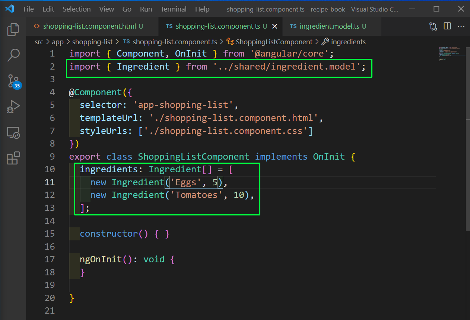Click the ingredients property breadcrumb
The height and width of the screenshot is (320, 470).
344,42
